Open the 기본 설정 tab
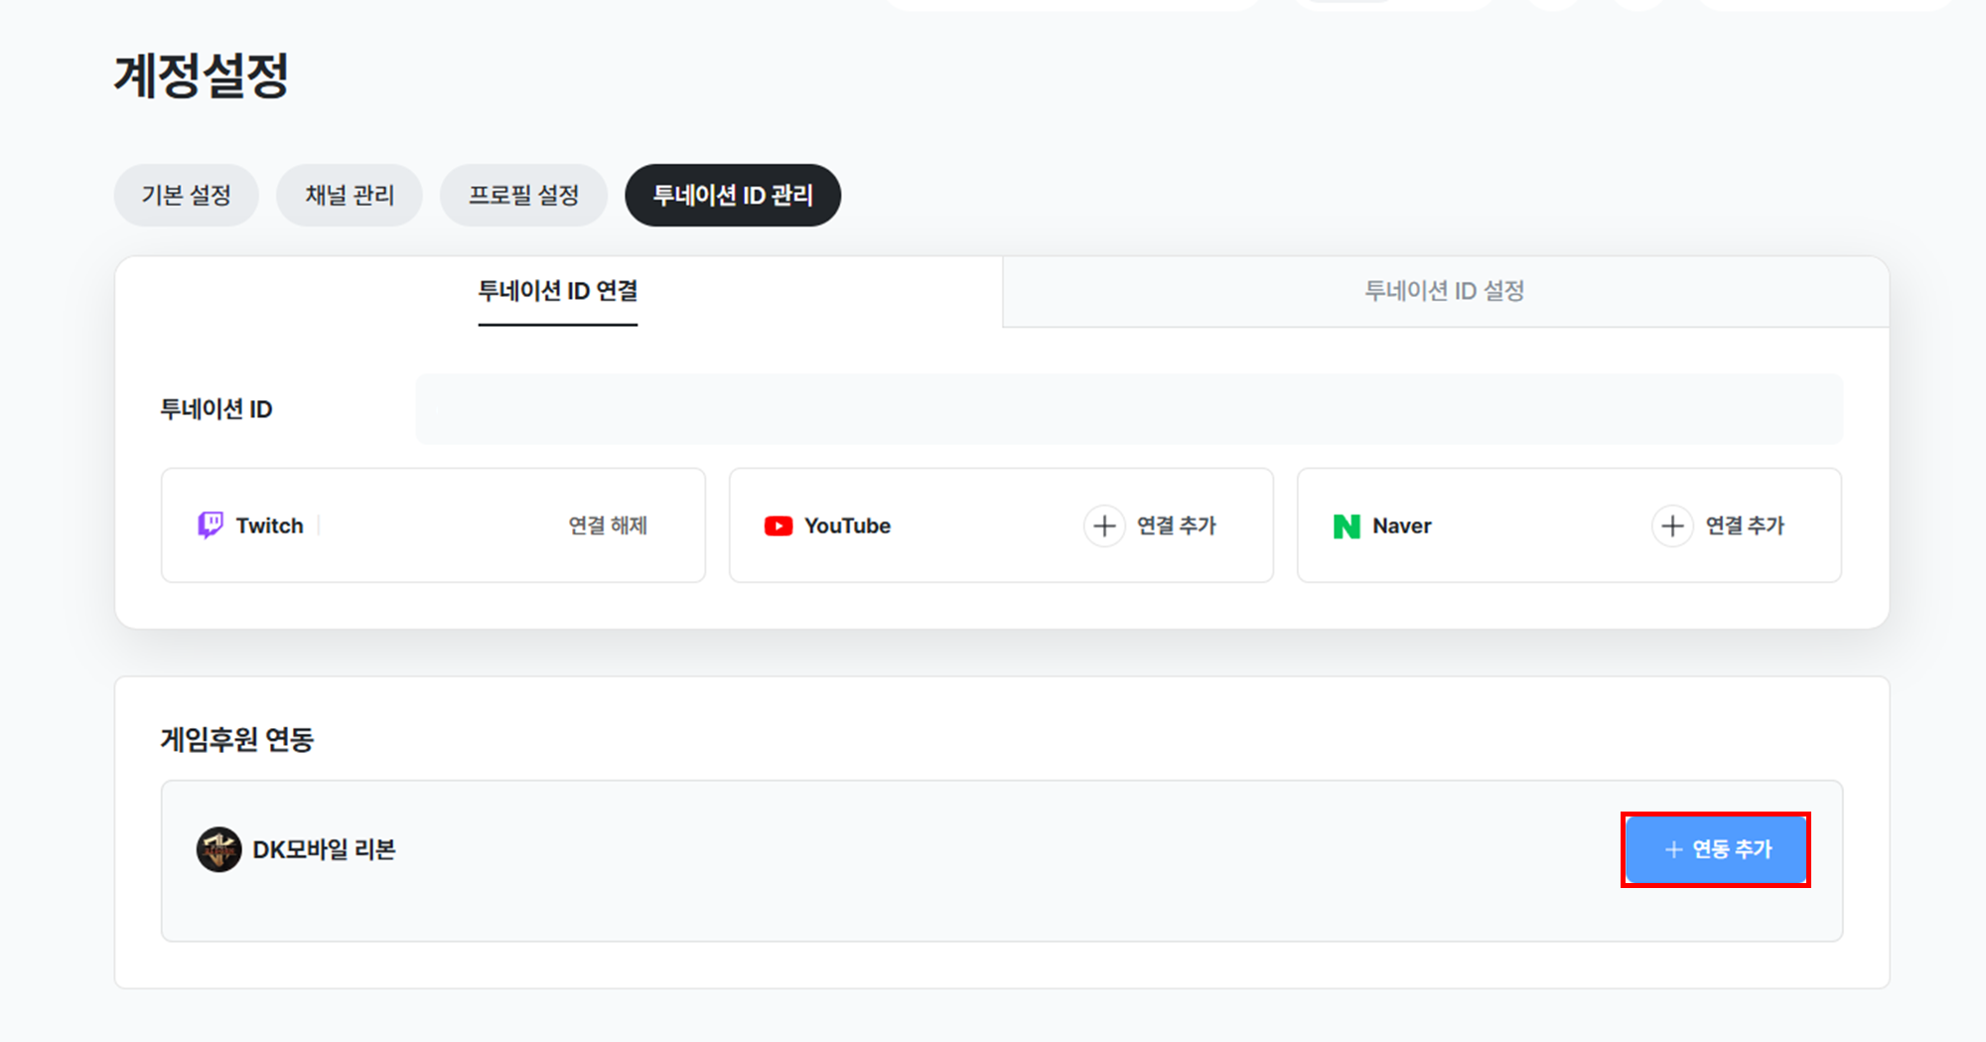Screen dimensions: 1986x1042 (186, 196)
